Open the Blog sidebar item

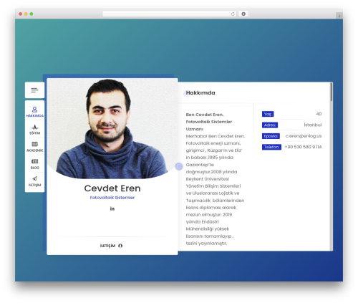(x=34, y=164)
